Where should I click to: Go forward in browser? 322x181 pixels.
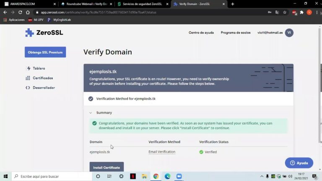(x=13, y=12)
